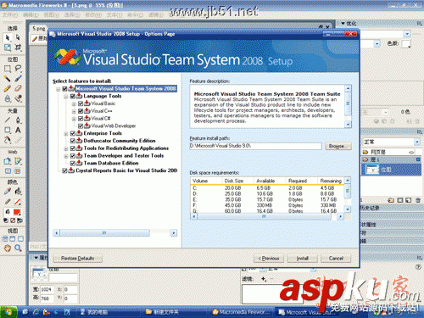Click the Browse button
The height and width of the screenshot is (318, 424).
coord(338,146)
